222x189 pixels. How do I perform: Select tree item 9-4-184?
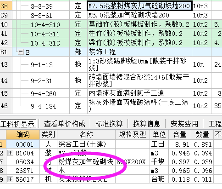tap(44, 106)
